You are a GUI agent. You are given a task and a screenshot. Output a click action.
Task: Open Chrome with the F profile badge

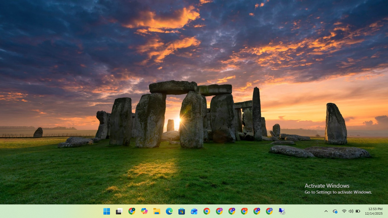244,211
